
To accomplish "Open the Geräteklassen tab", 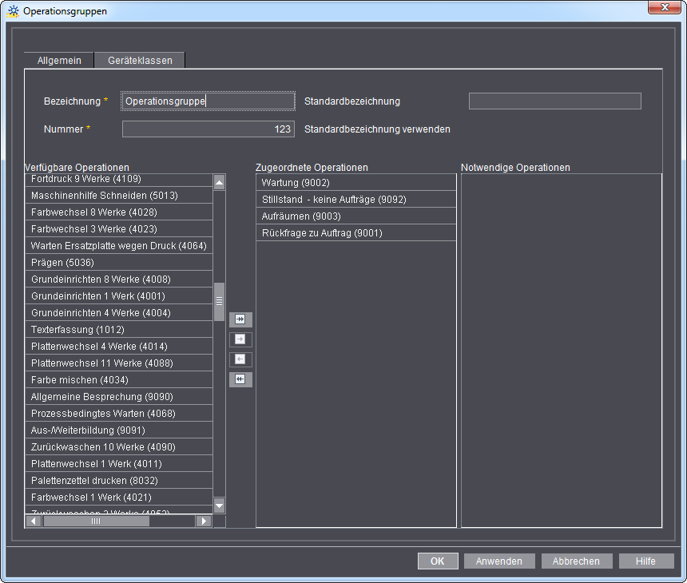I will pos(140,59).
